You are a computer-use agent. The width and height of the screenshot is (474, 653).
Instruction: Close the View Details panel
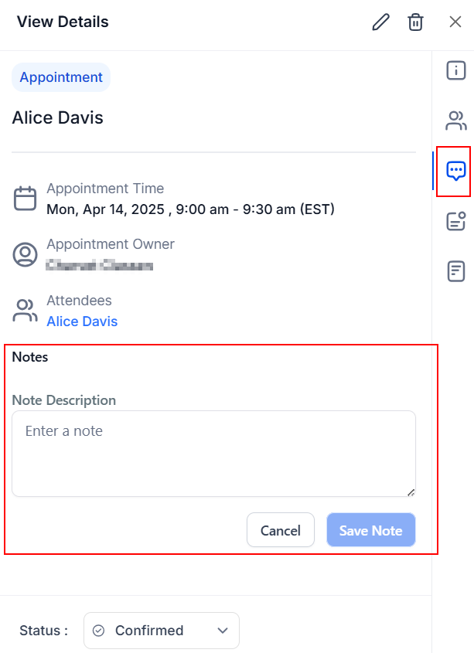455,22
